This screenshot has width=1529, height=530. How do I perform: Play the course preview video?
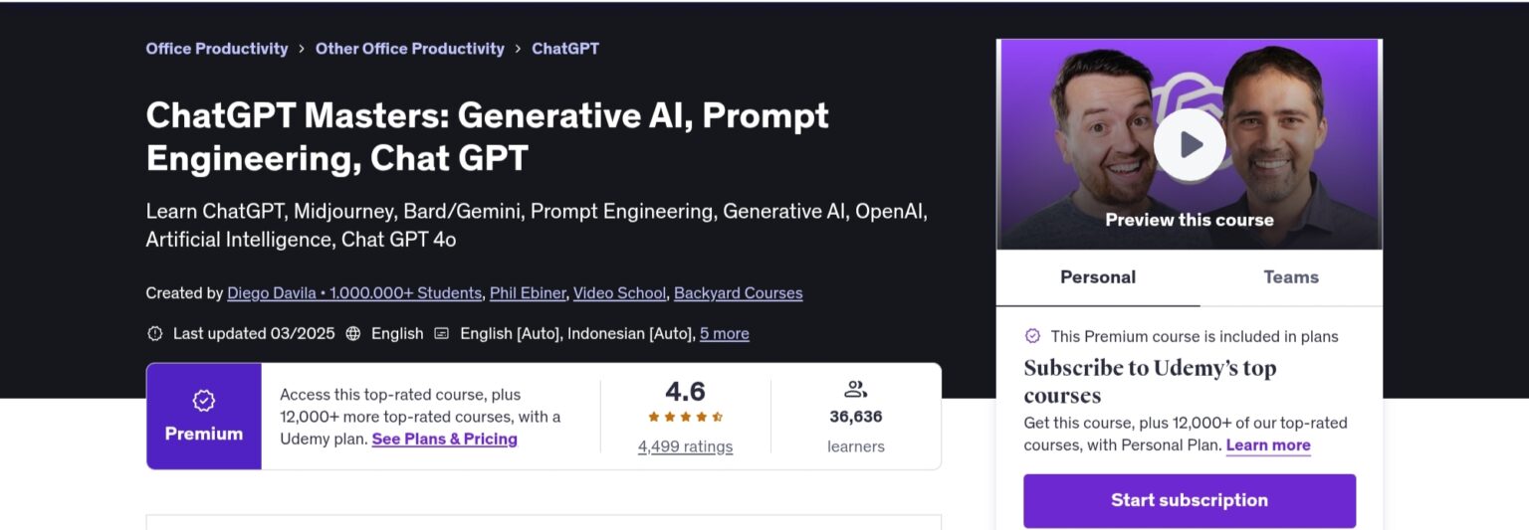pos(1190,145)
